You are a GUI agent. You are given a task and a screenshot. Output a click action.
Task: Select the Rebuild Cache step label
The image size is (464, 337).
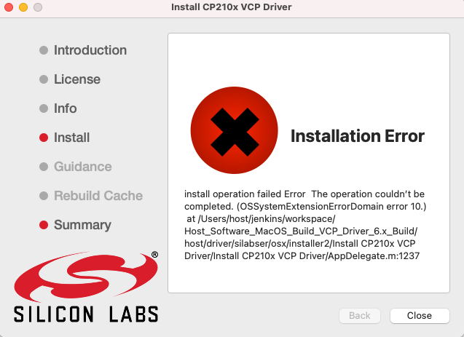[98, 196]
